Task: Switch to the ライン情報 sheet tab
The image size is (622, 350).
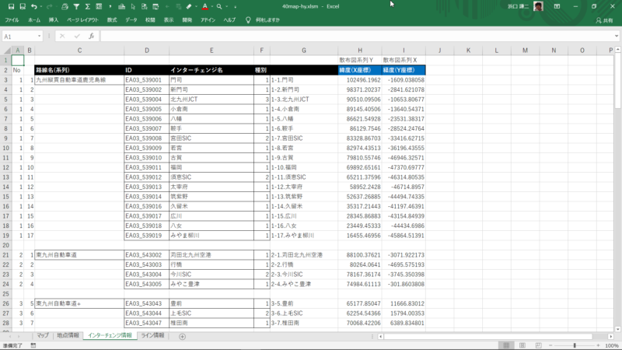Action: pos(152,336)
